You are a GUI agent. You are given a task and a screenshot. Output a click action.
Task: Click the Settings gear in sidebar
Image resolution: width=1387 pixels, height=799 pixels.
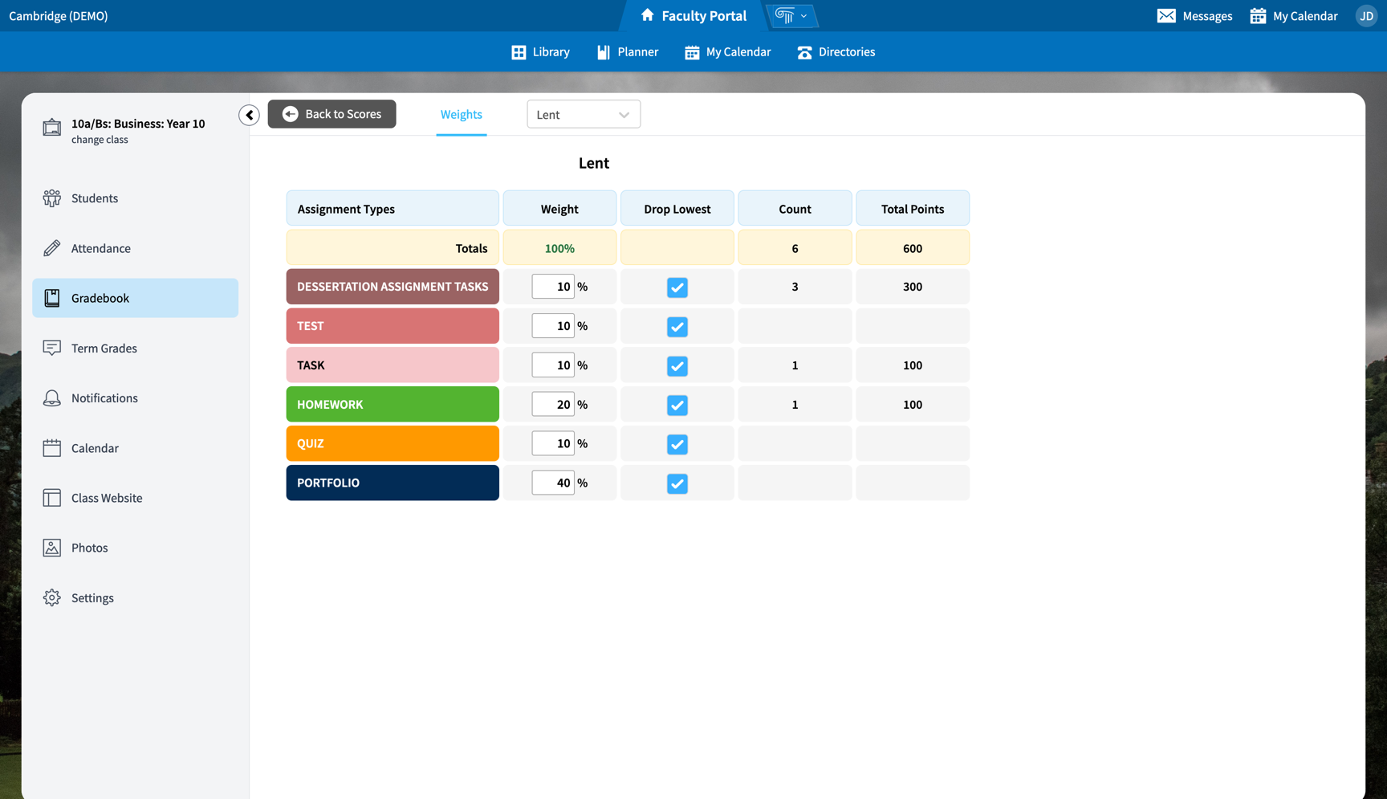[x=51, y=597]
